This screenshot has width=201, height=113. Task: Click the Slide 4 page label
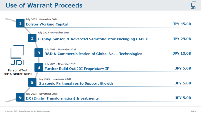[x=193, y=111]
